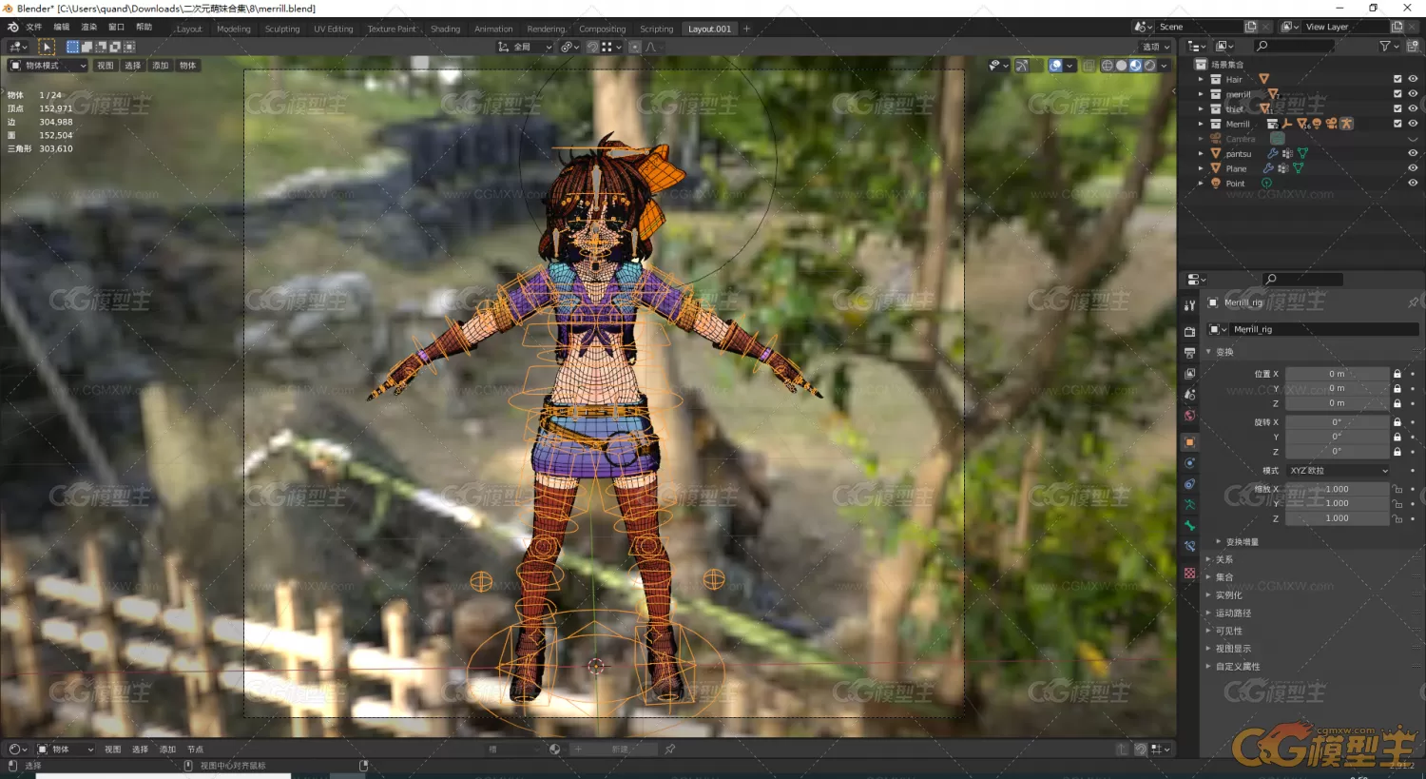Open the View Layer properties tab icon
This screenshot has width=1426, height=779.
[1189, 374]
